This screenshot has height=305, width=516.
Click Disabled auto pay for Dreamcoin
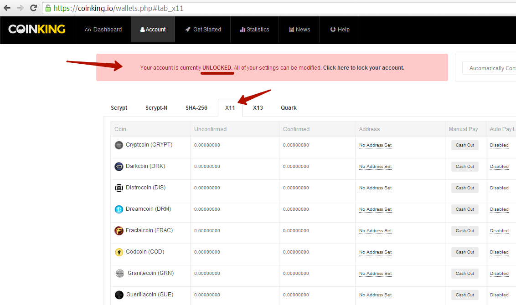[499, 209]
